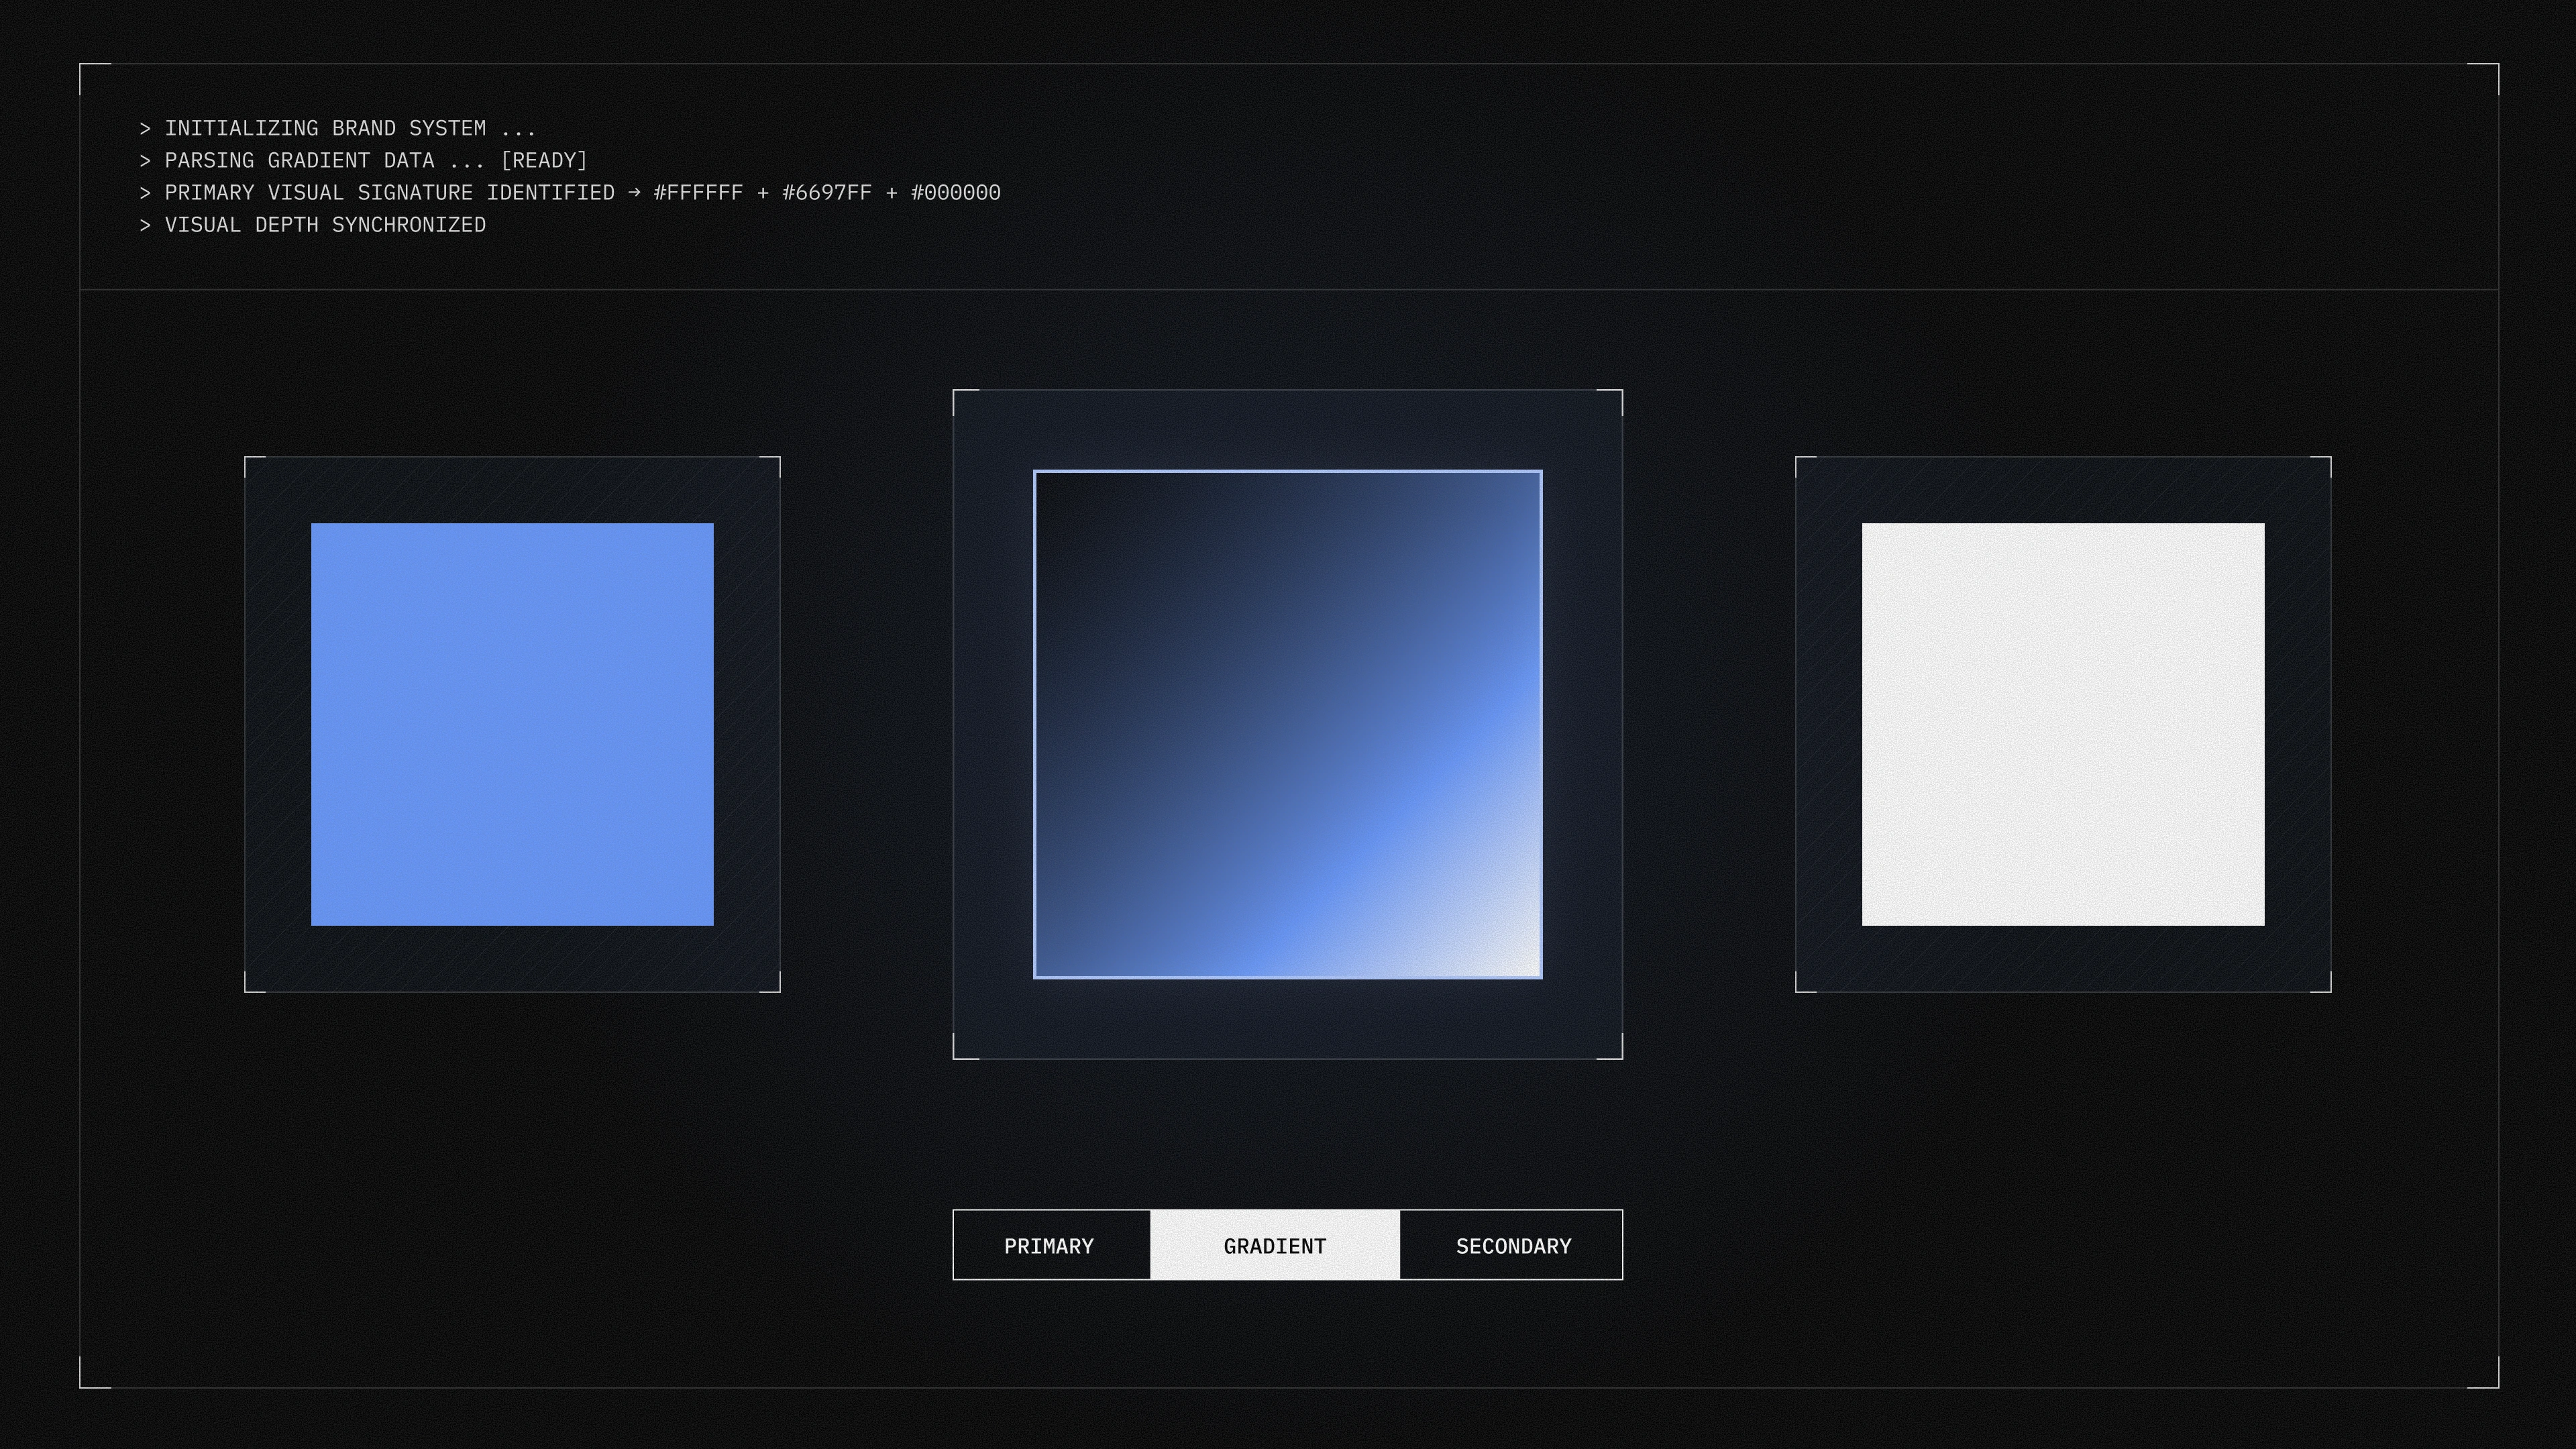
Task: Click the solid blue color swatch
Action: pos(512,724)
